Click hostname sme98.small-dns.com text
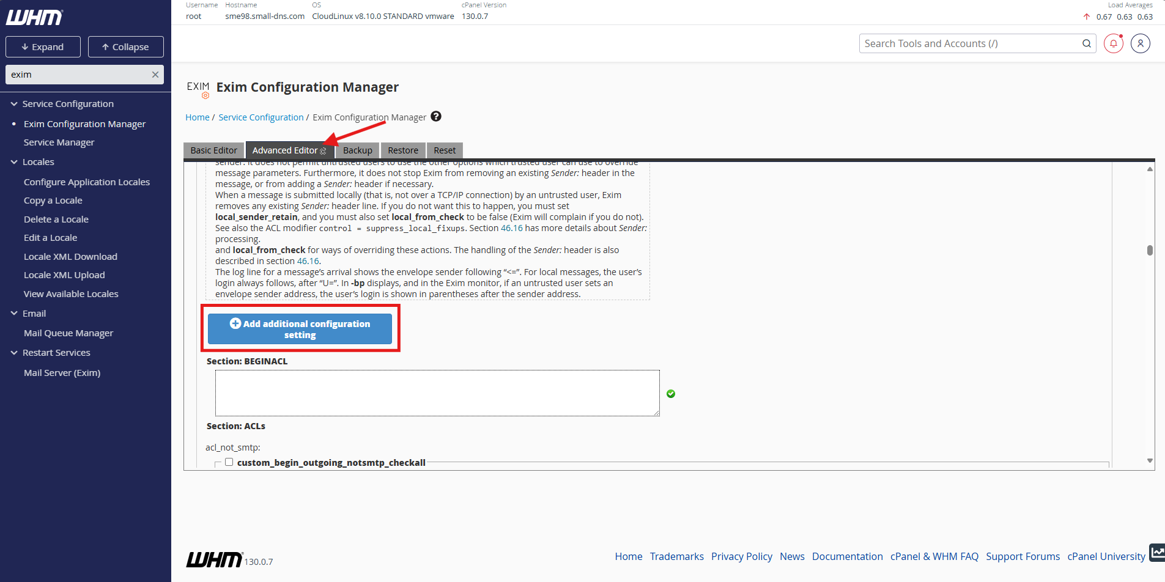Viewport: 1165px width, 582px height. (x=265, y=17)
